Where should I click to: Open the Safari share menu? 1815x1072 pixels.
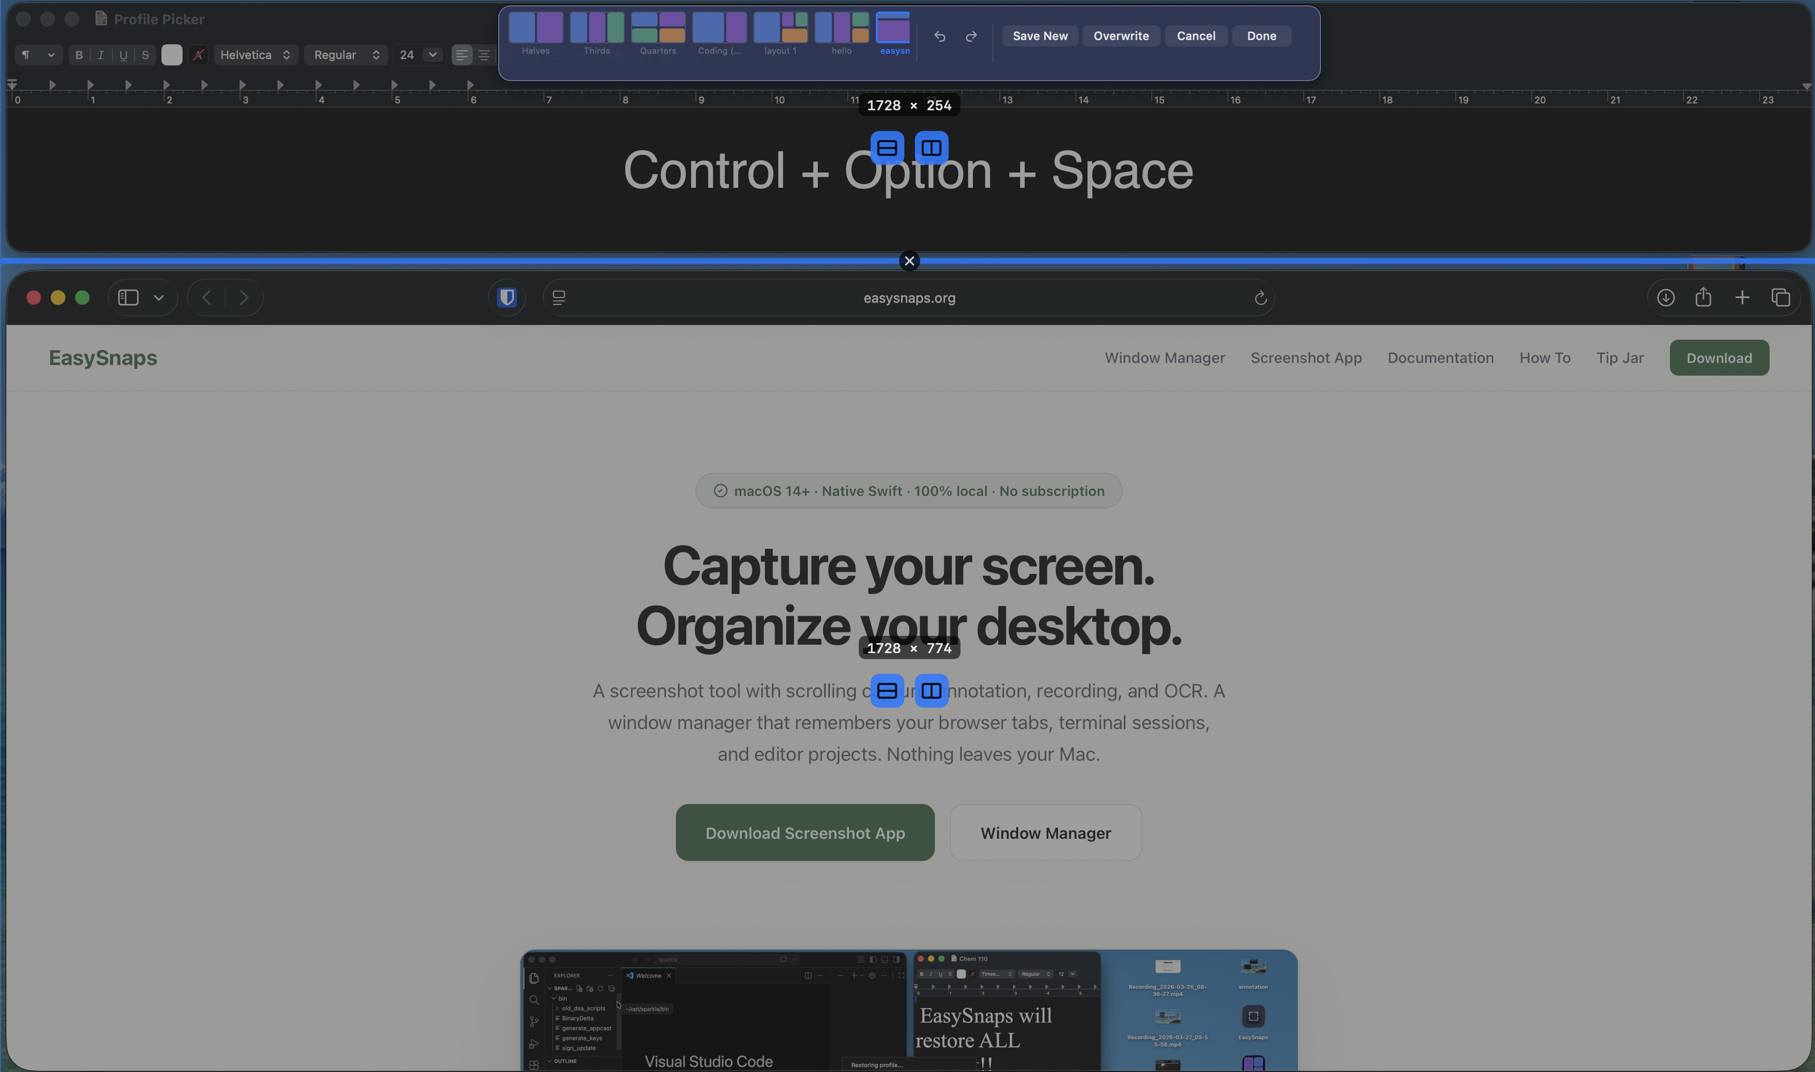[x=1704, y=297]
